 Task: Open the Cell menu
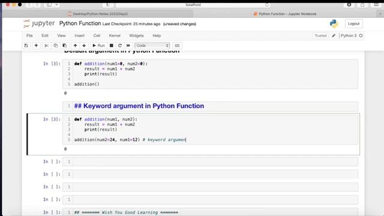pyautogui.click(x=97, y=35)
